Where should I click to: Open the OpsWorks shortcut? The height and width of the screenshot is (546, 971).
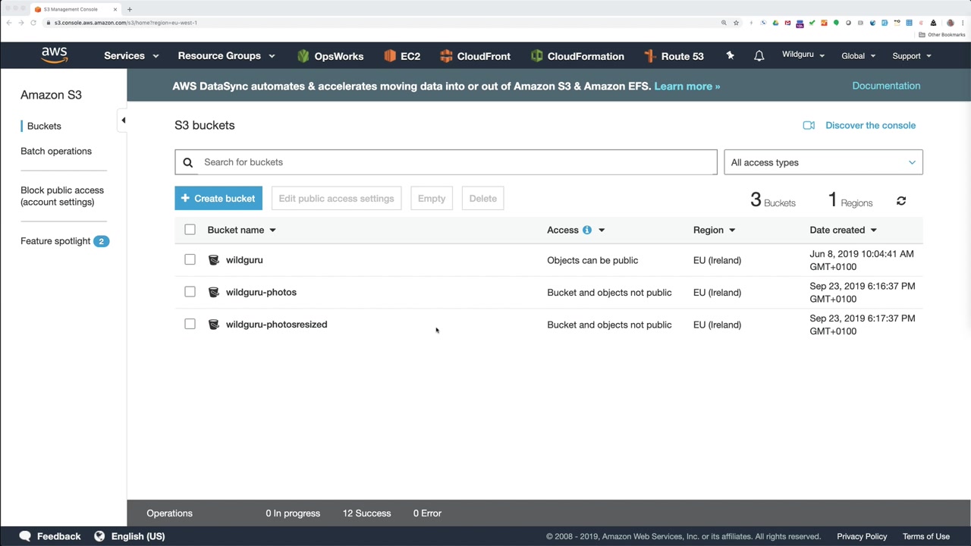point(330,56)
